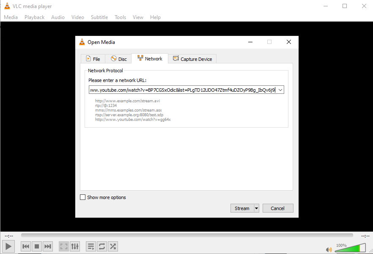Toggle the playlist view icon
The height and width of the screenshot is (254, 373).
coord(91,246)
